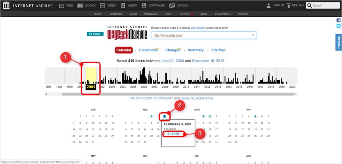Switch to the Collections tab
The height and width of the screenshot is (164, 342).
[x=148, y=50]
